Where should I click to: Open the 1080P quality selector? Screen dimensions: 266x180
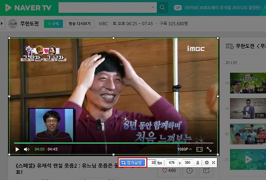coord(185,149)
